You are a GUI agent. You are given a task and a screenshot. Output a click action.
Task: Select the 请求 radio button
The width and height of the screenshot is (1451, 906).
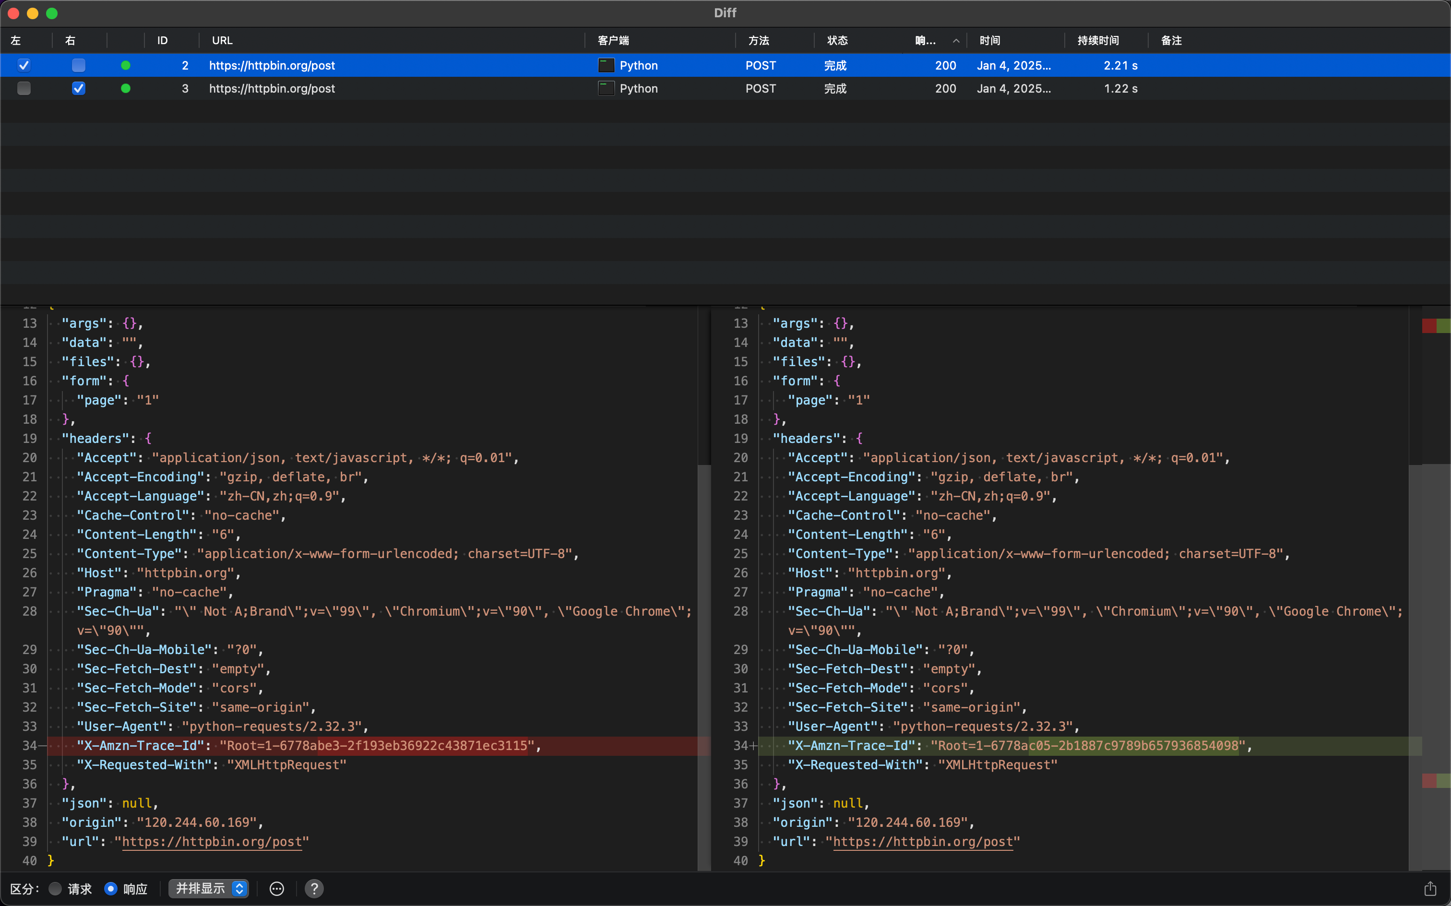click(55, 889)
